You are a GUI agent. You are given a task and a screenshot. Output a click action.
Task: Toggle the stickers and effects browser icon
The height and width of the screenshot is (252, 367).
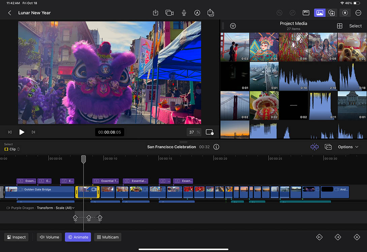click(331, 12)
